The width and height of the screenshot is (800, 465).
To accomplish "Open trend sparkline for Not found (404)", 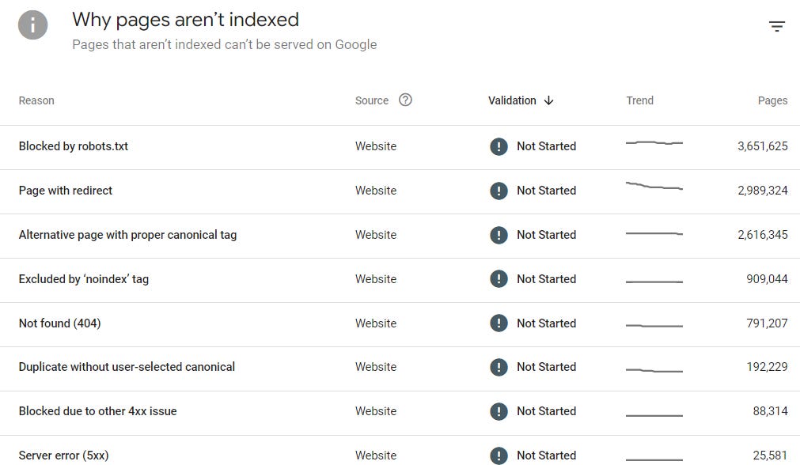I will pyautogui.click(x=654, y=325).
